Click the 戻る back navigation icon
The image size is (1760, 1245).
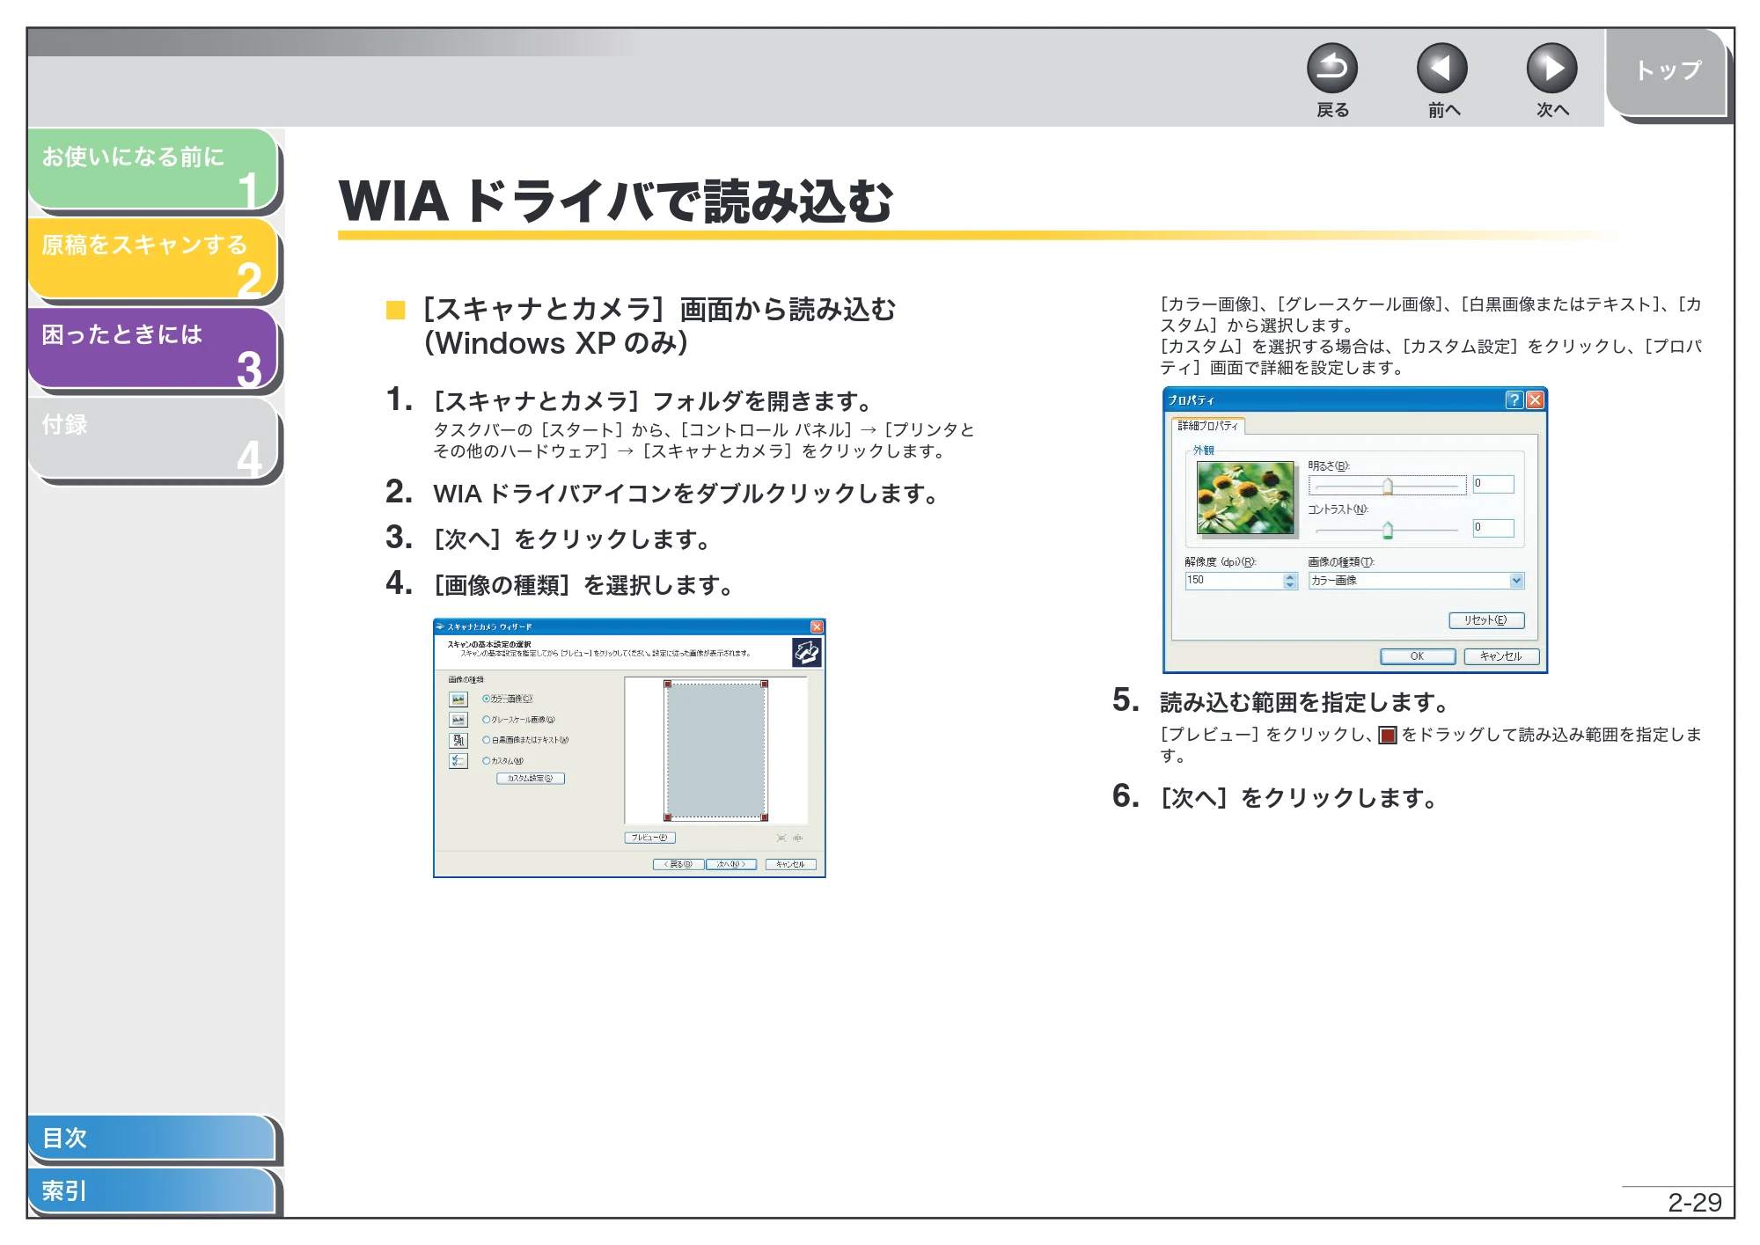1331,68
